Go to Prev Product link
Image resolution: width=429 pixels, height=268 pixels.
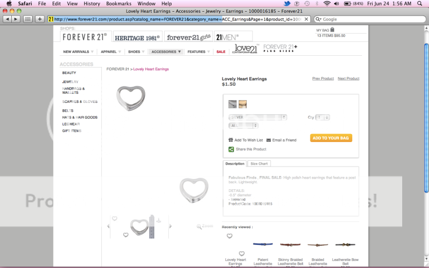pyautogui.click(x=323, y=78)
